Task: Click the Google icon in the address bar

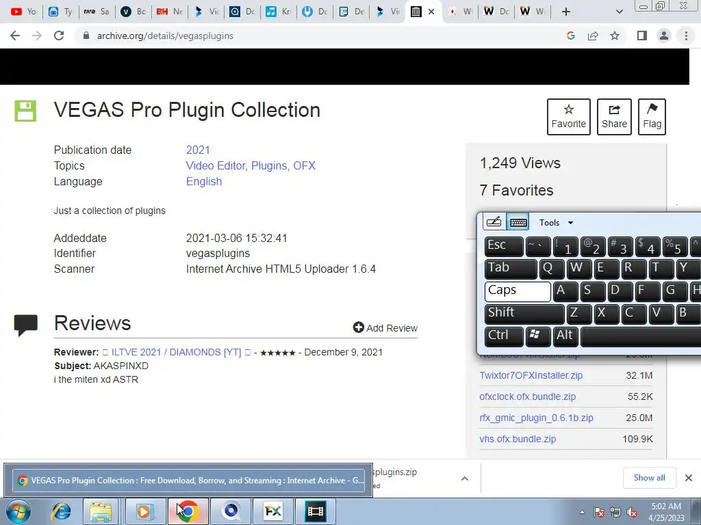Action: (571, 36)
